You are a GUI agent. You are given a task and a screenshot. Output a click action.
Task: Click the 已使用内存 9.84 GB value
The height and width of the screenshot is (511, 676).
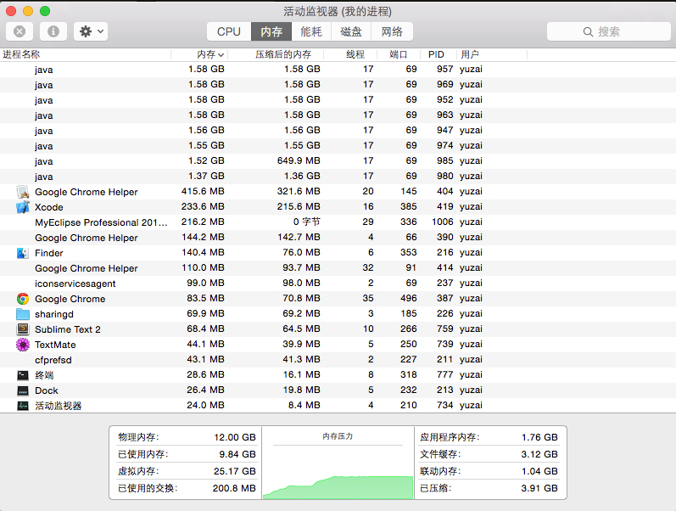pos(237,454)
